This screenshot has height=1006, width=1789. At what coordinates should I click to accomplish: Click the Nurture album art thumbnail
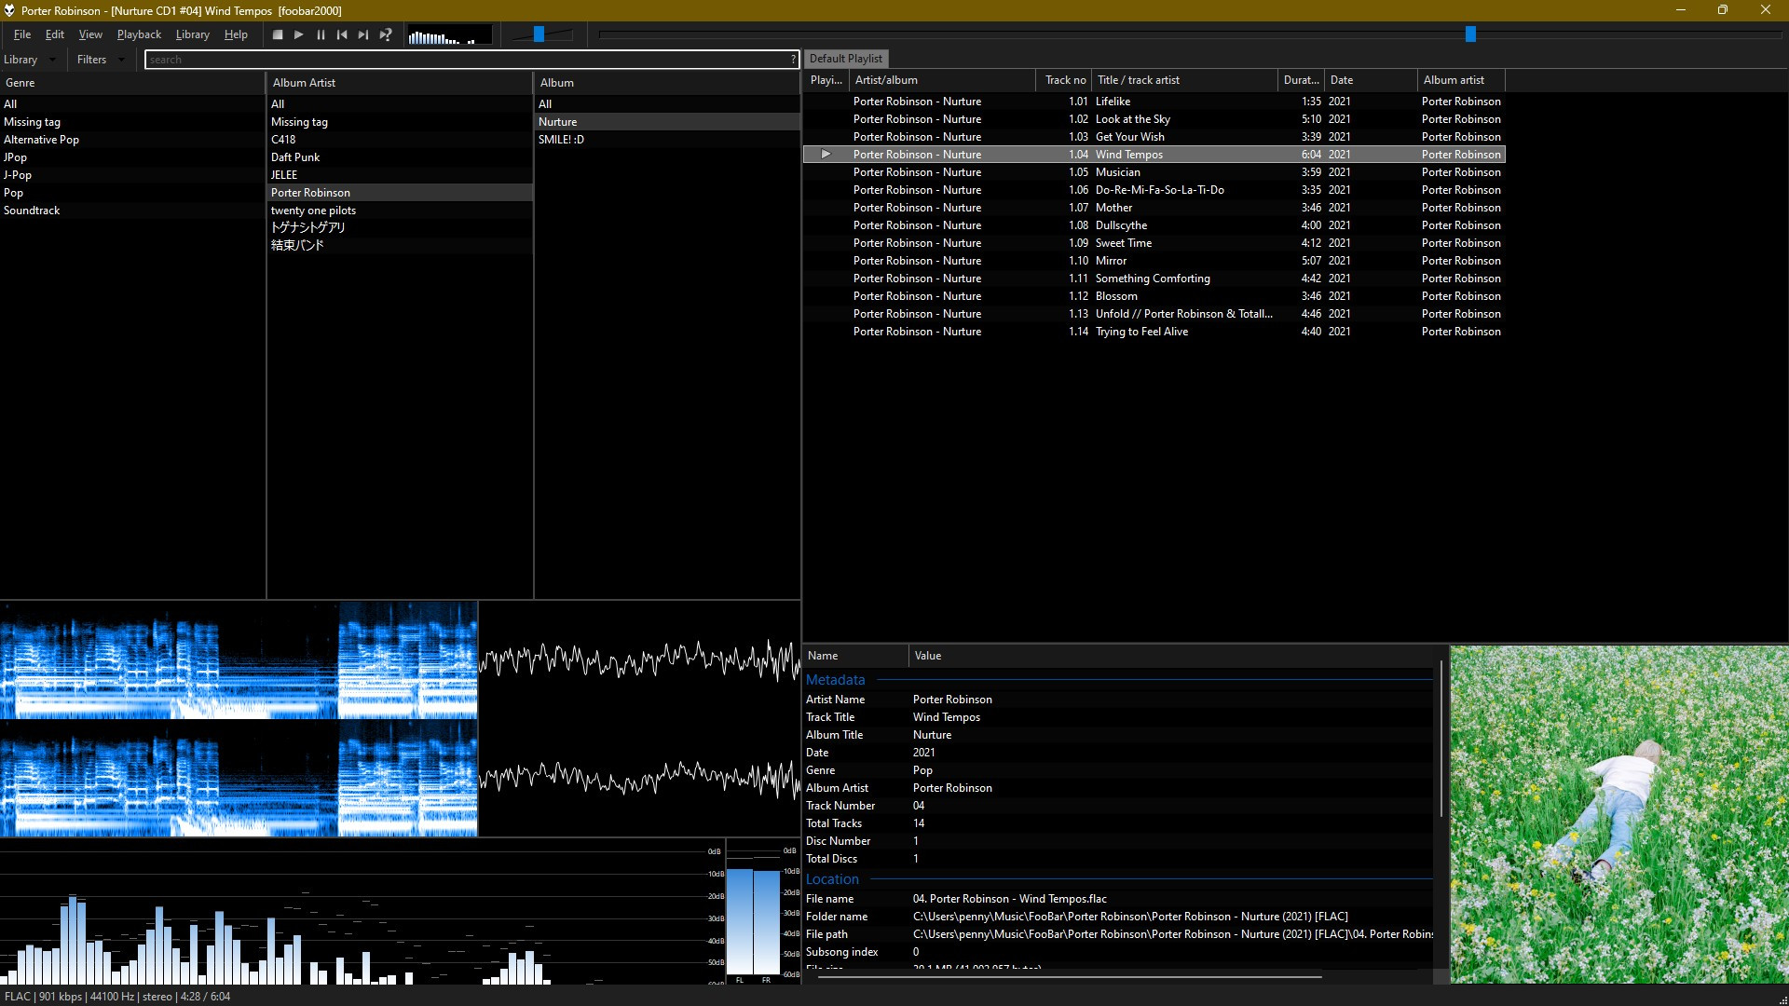tap(1618, 815)
